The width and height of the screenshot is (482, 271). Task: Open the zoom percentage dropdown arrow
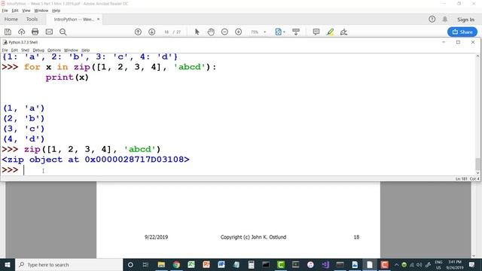pyautogui.click(x=264, y=32)
